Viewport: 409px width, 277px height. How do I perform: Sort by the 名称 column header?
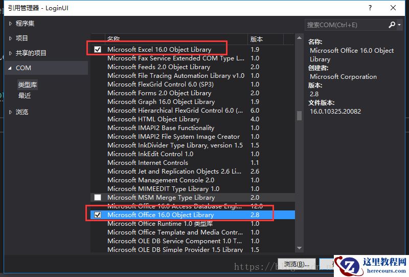pos(176,39)
